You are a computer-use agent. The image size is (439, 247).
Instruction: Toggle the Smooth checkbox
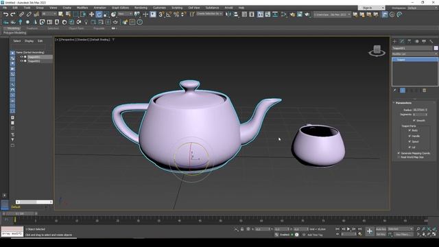point(414,121)
